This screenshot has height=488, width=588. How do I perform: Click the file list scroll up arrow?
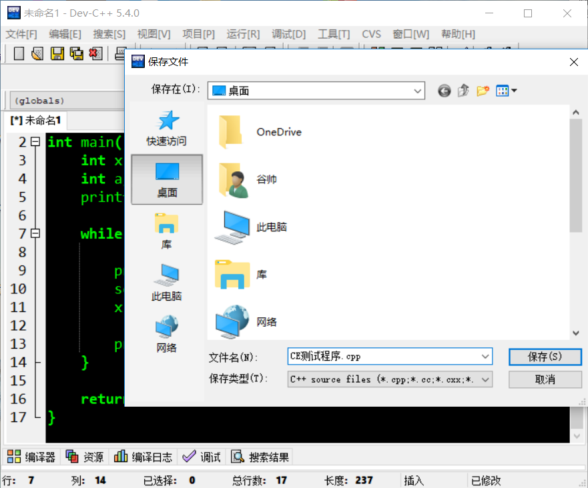(575, 112)
